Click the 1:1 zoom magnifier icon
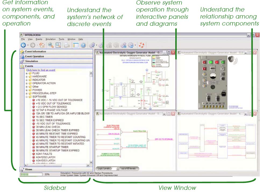This screenshot has height=192, width=260. click(51, 45)
